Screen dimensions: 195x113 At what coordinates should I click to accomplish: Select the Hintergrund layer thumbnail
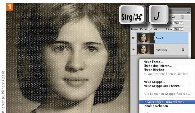click(x=146, y=49)
